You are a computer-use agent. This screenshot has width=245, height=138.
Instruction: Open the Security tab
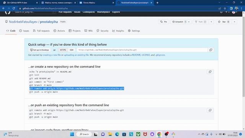[x=102, y=31]
